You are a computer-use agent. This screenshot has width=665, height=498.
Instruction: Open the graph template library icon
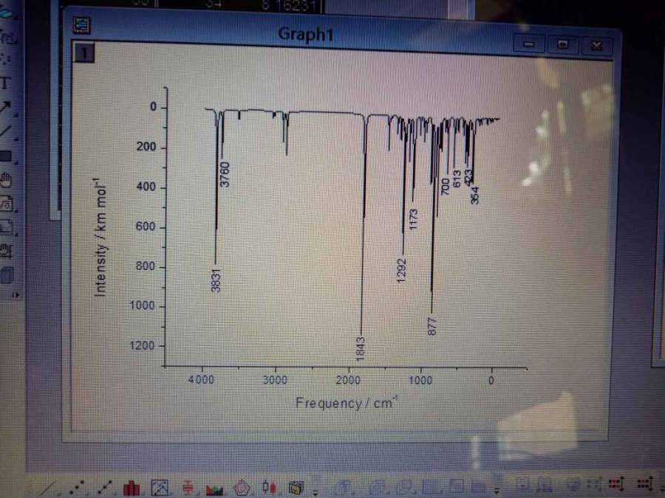(296, 488)
